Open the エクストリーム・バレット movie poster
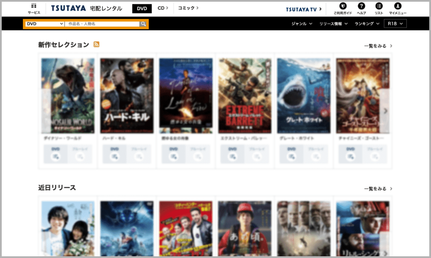The width and height of the screenshot is (431, 258). 245,95
